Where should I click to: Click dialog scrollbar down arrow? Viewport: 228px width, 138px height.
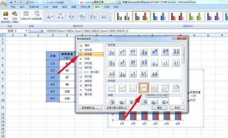pyautogui.click(x=183, y=103)
